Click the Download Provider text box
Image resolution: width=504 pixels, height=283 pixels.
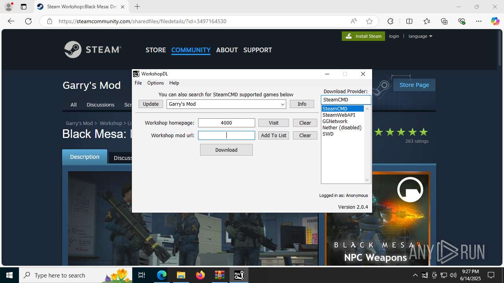[346, 100]
